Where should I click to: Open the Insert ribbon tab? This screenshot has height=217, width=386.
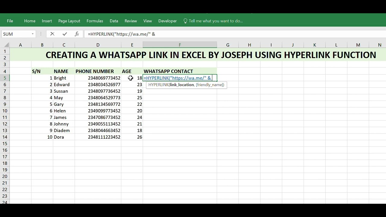pyautogui.click(x=47, y=21)
